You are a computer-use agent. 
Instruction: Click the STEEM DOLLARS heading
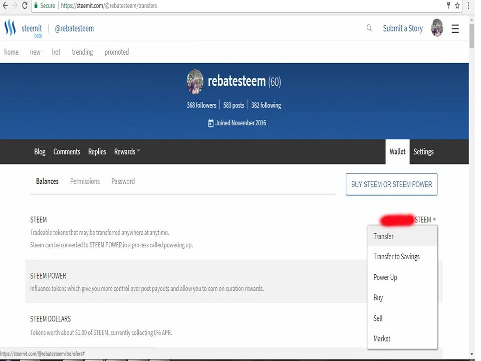coord(50,319)
